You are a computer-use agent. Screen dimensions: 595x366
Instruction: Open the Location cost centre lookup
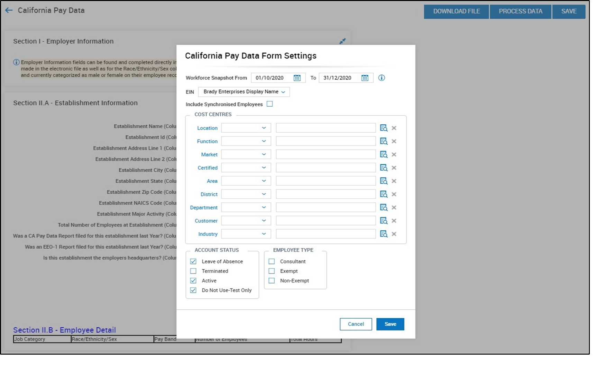point(384,128)
